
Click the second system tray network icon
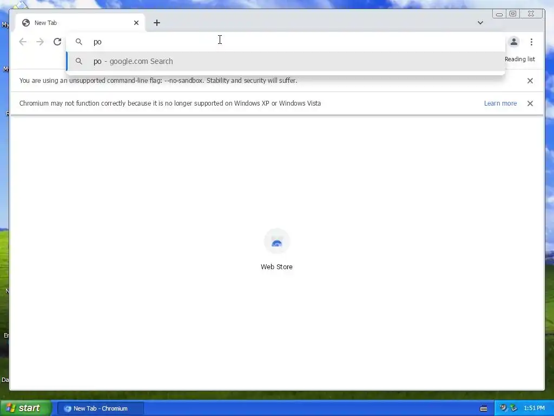point(514,408)
